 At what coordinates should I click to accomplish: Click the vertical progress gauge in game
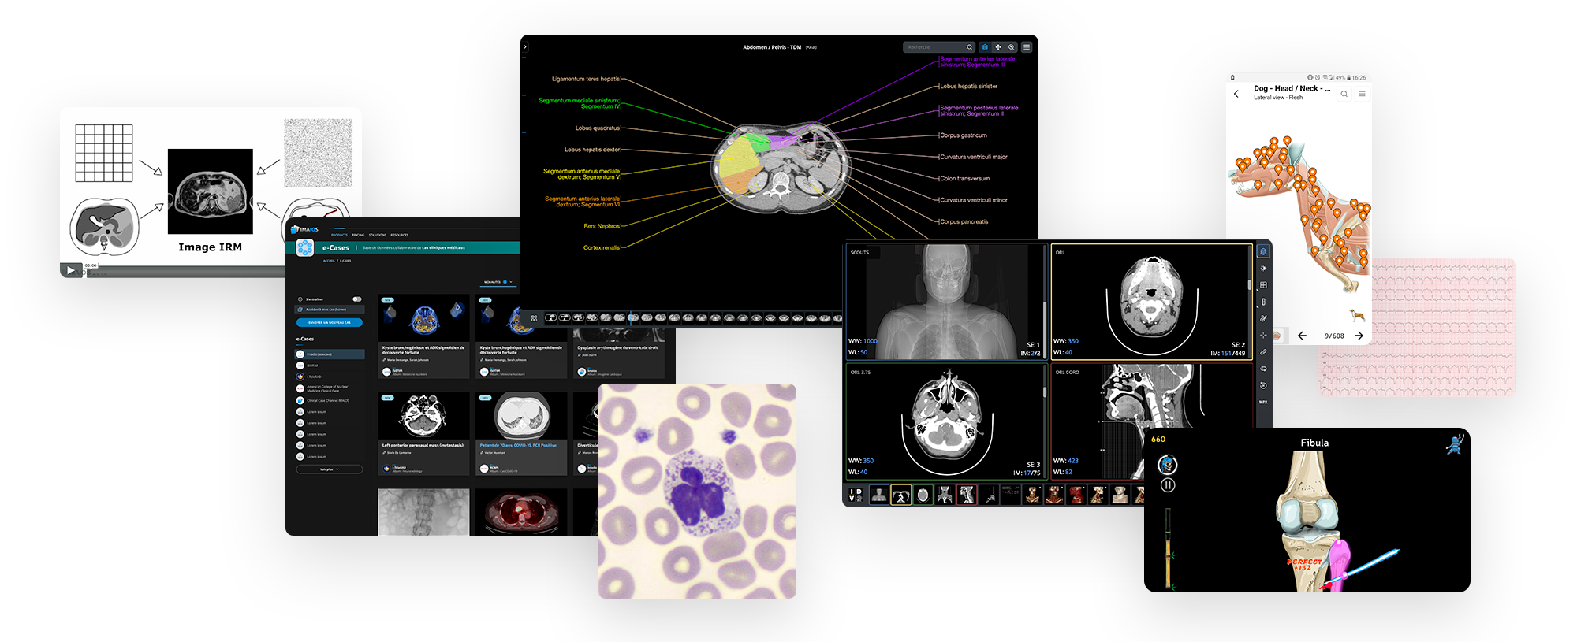click(1168, 548)
